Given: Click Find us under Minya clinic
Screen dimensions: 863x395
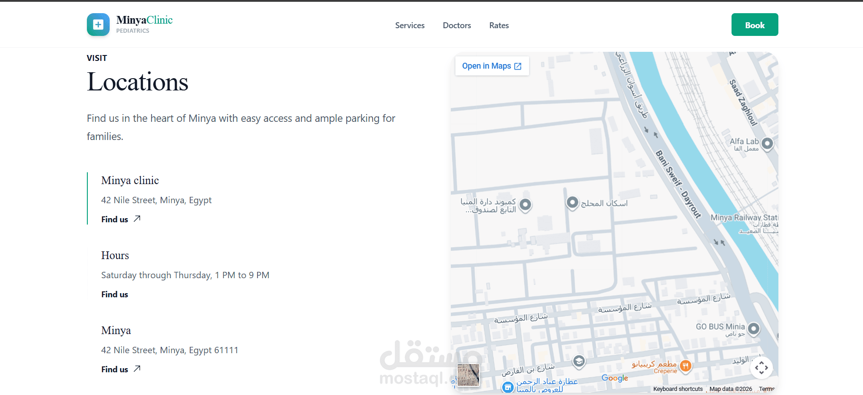Looking at the screenshot, I should pos(121,219).
